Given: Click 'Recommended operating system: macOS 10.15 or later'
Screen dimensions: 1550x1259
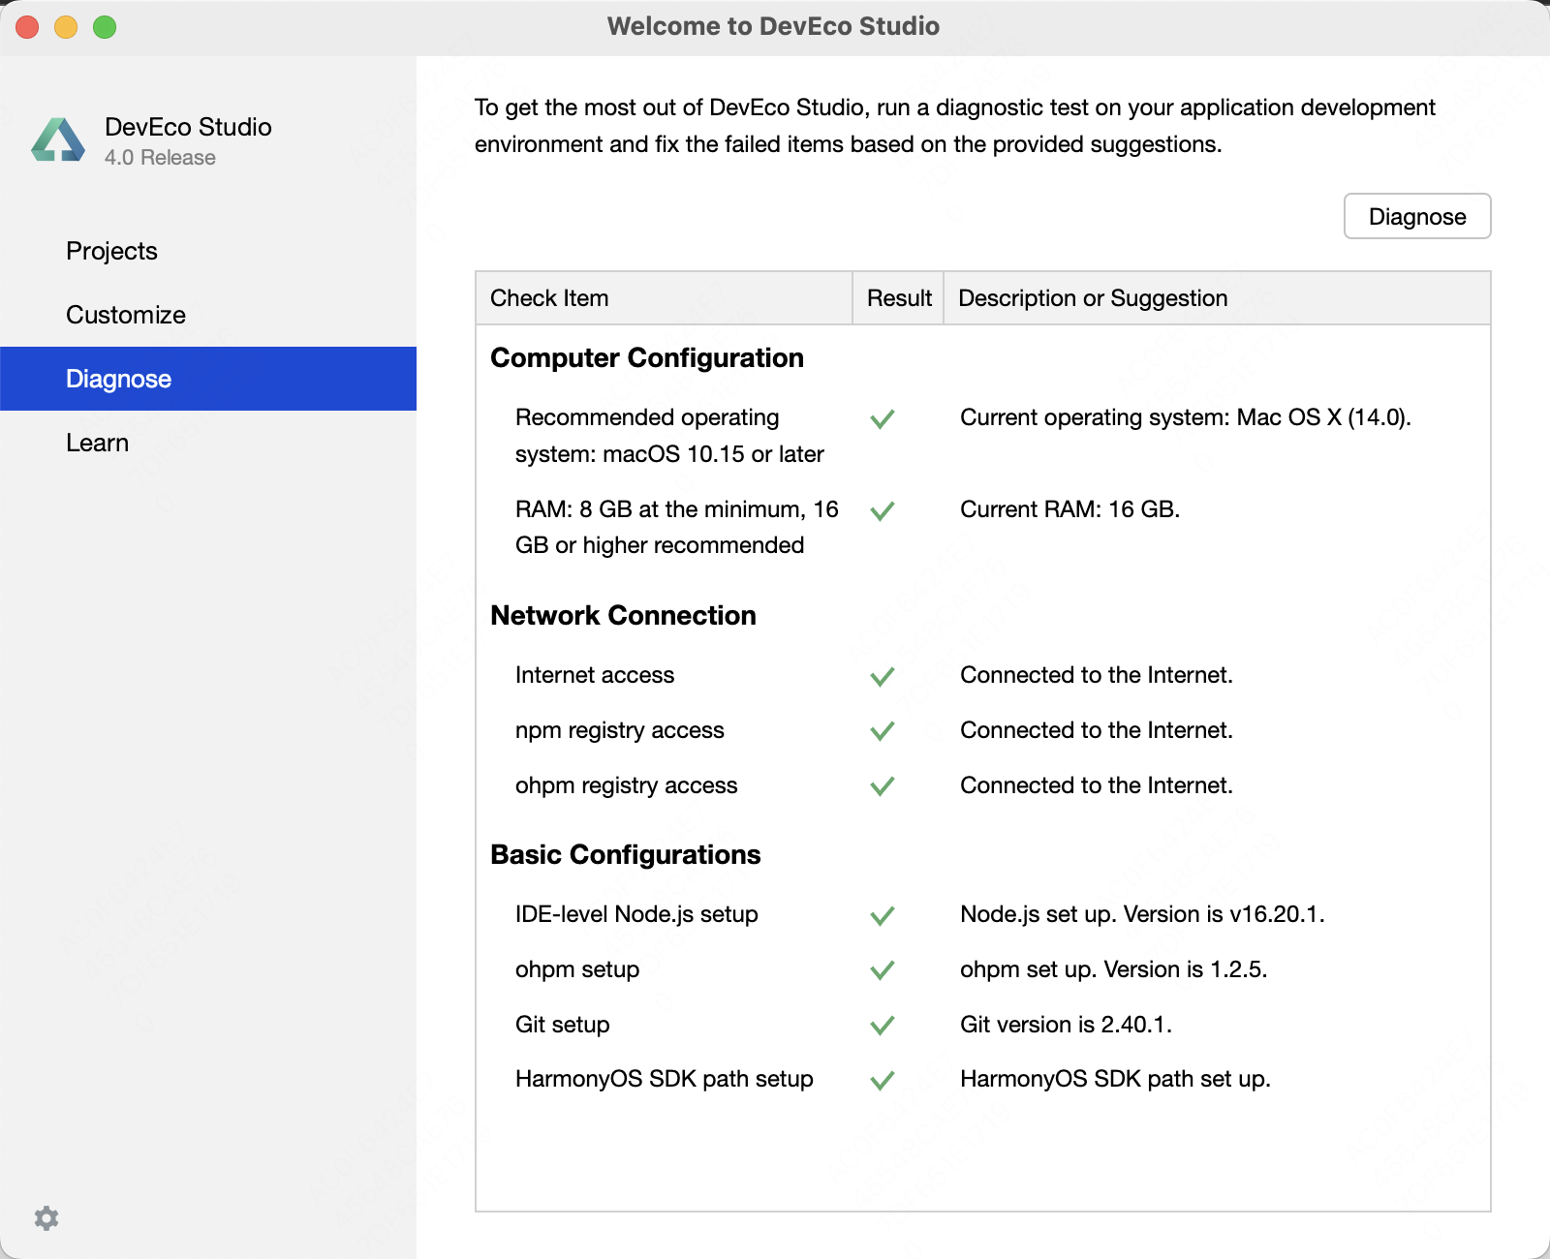Looking at the screenshot, I should (x=669, y=436).
